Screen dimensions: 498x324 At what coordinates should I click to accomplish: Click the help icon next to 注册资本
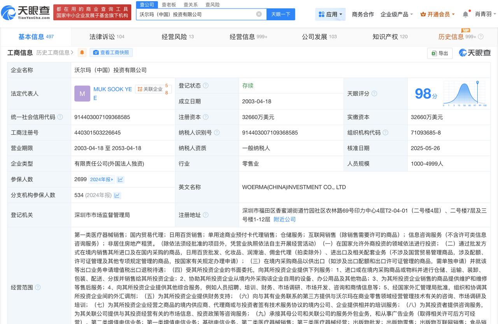tap(205, 117)
